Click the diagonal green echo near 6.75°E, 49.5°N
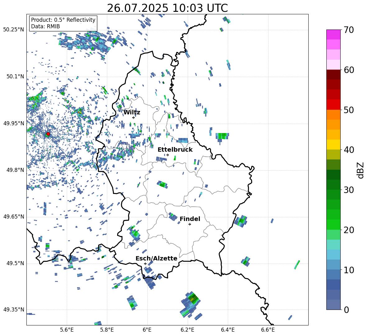 [x=297, y=265]
